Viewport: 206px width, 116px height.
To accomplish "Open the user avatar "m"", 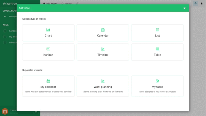I will pyautogui.click(x=5, y=111).
